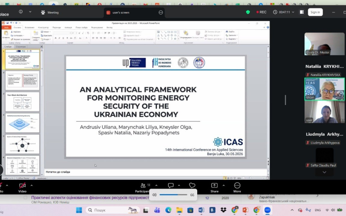Click the Save icon in PowerPoint title bar
346x216 pixels.
(x=7, y=23)
